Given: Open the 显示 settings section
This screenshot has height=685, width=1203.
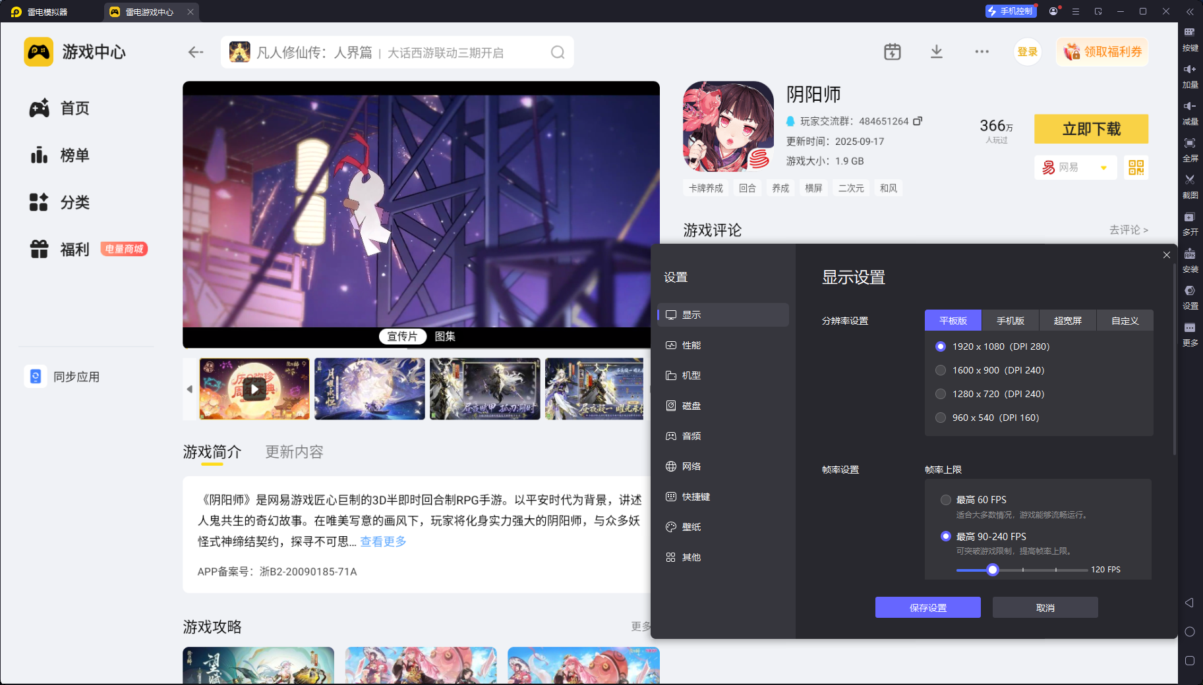Looking at the screenshot, I should [x=723, y=315].
